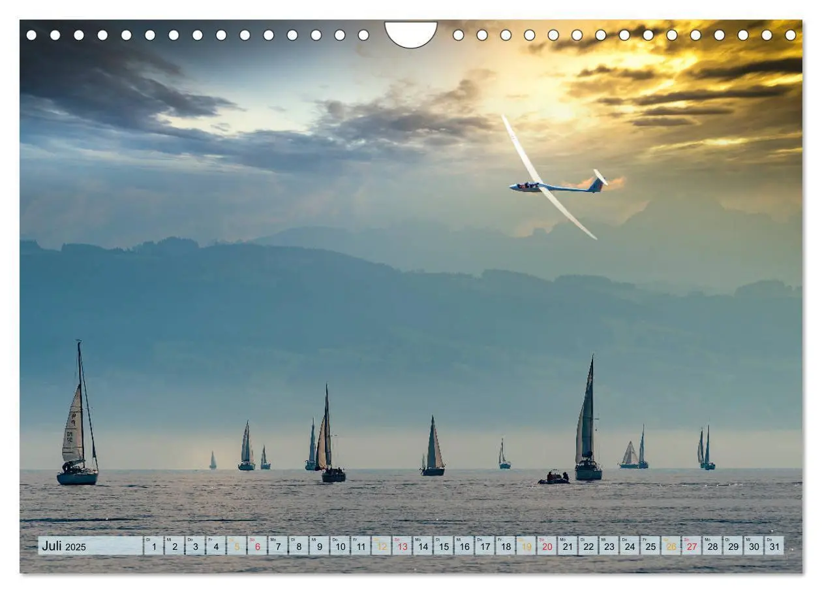Select red Sunday date 20
822x593 pixels.
[547, 546]
